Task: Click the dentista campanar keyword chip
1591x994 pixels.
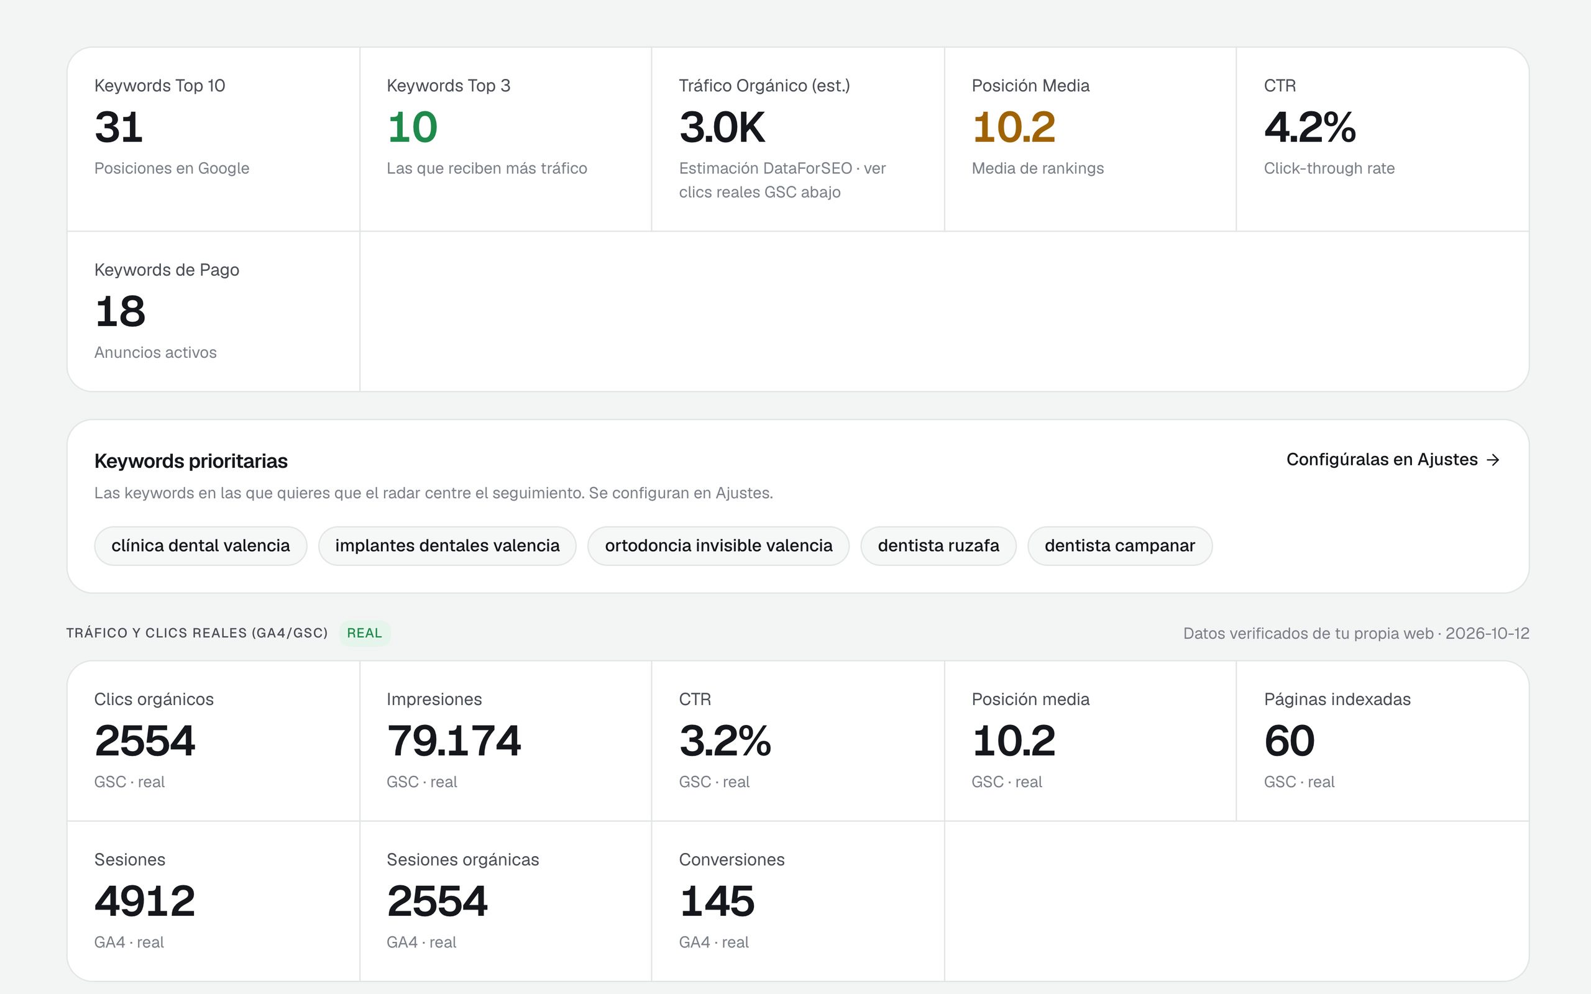Action: click(1120, 545)
